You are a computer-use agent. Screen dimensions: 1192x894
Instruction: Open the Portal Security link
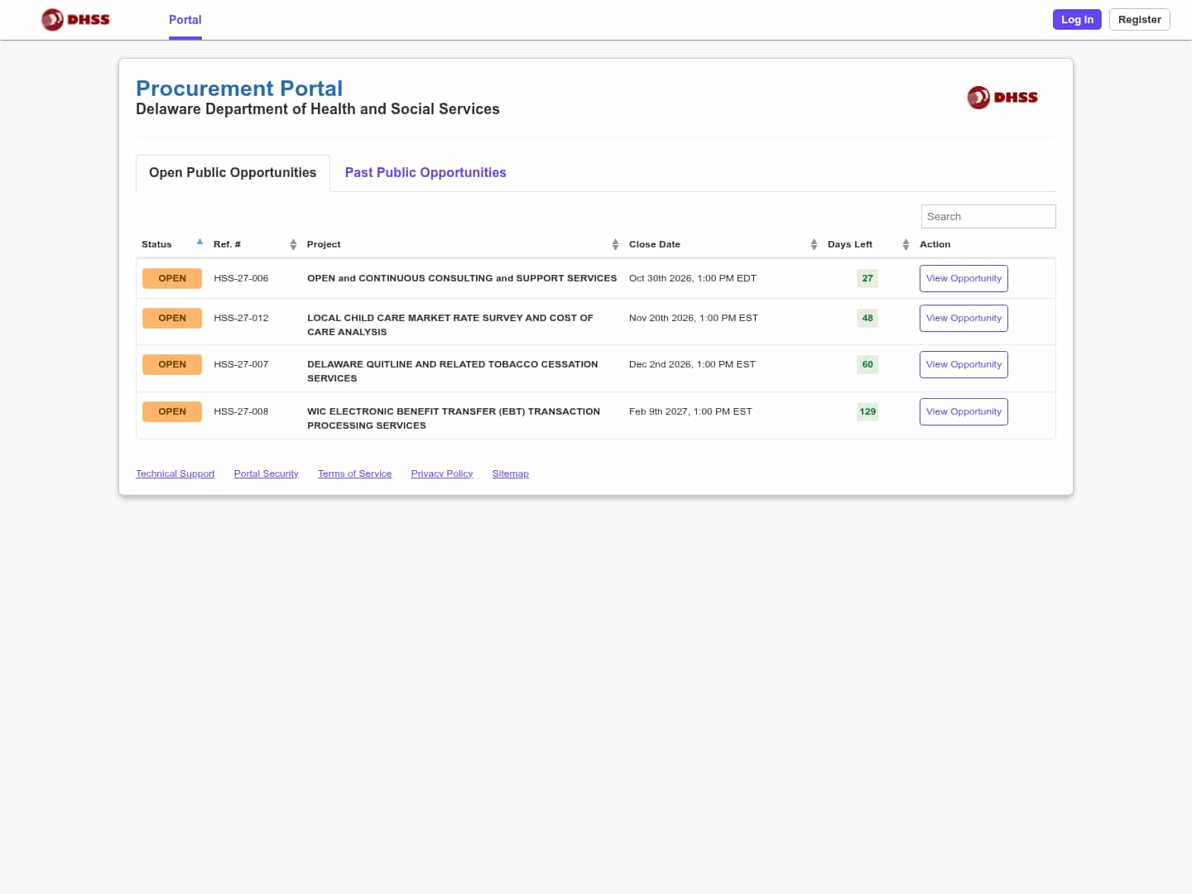point(267,473)
